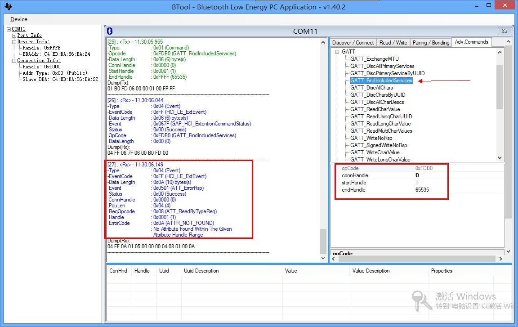Click the opCode 0xFDB0 value
518x327 pixels.
click(424, 168)
